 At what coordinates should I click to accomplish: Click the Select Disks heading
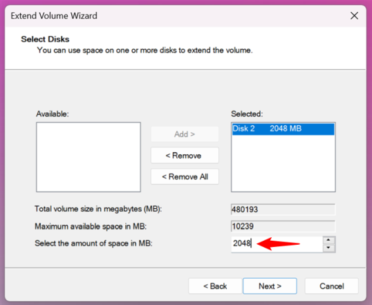point(45,39)
